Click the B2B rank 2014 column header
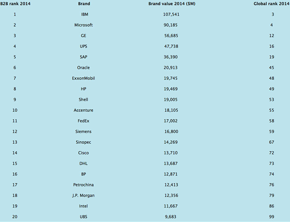Screen dimensions: 290x222 [x=15, y=4]
